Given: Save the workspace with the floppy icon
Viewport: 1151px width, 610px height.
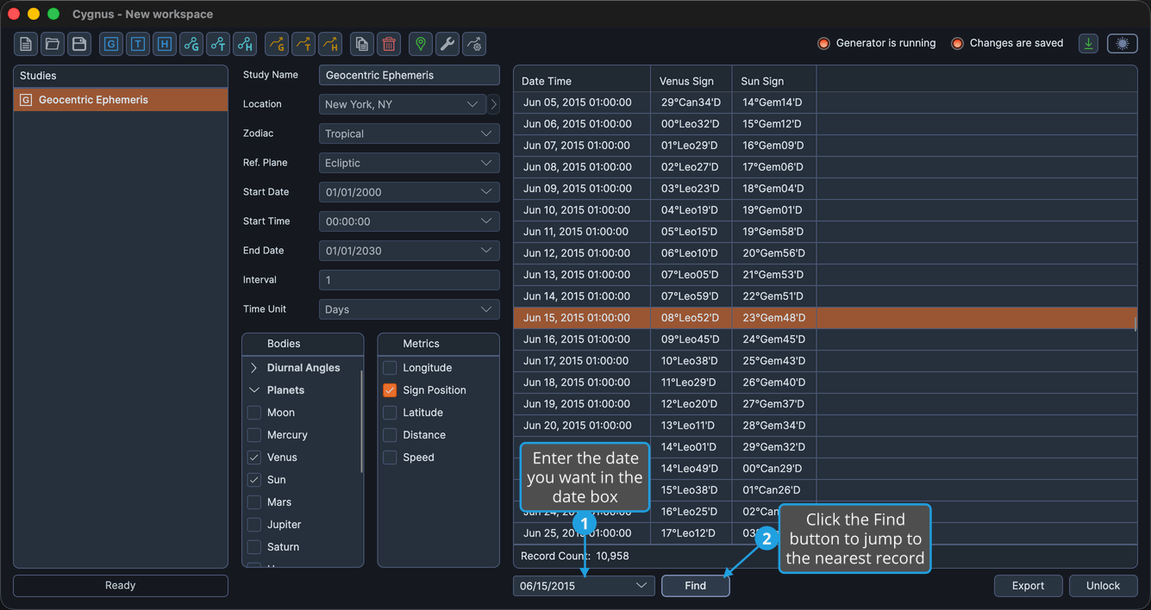Looking at the screenshot, I should [79, 43].
